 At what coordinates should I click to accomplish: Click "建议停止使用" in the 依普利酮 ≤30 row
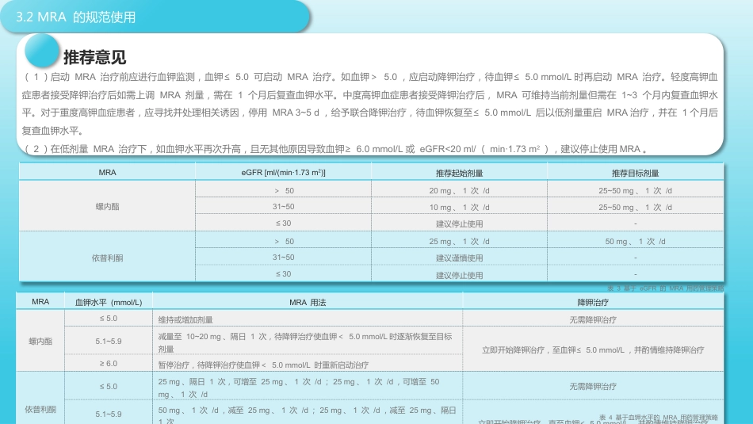(459, 275)
